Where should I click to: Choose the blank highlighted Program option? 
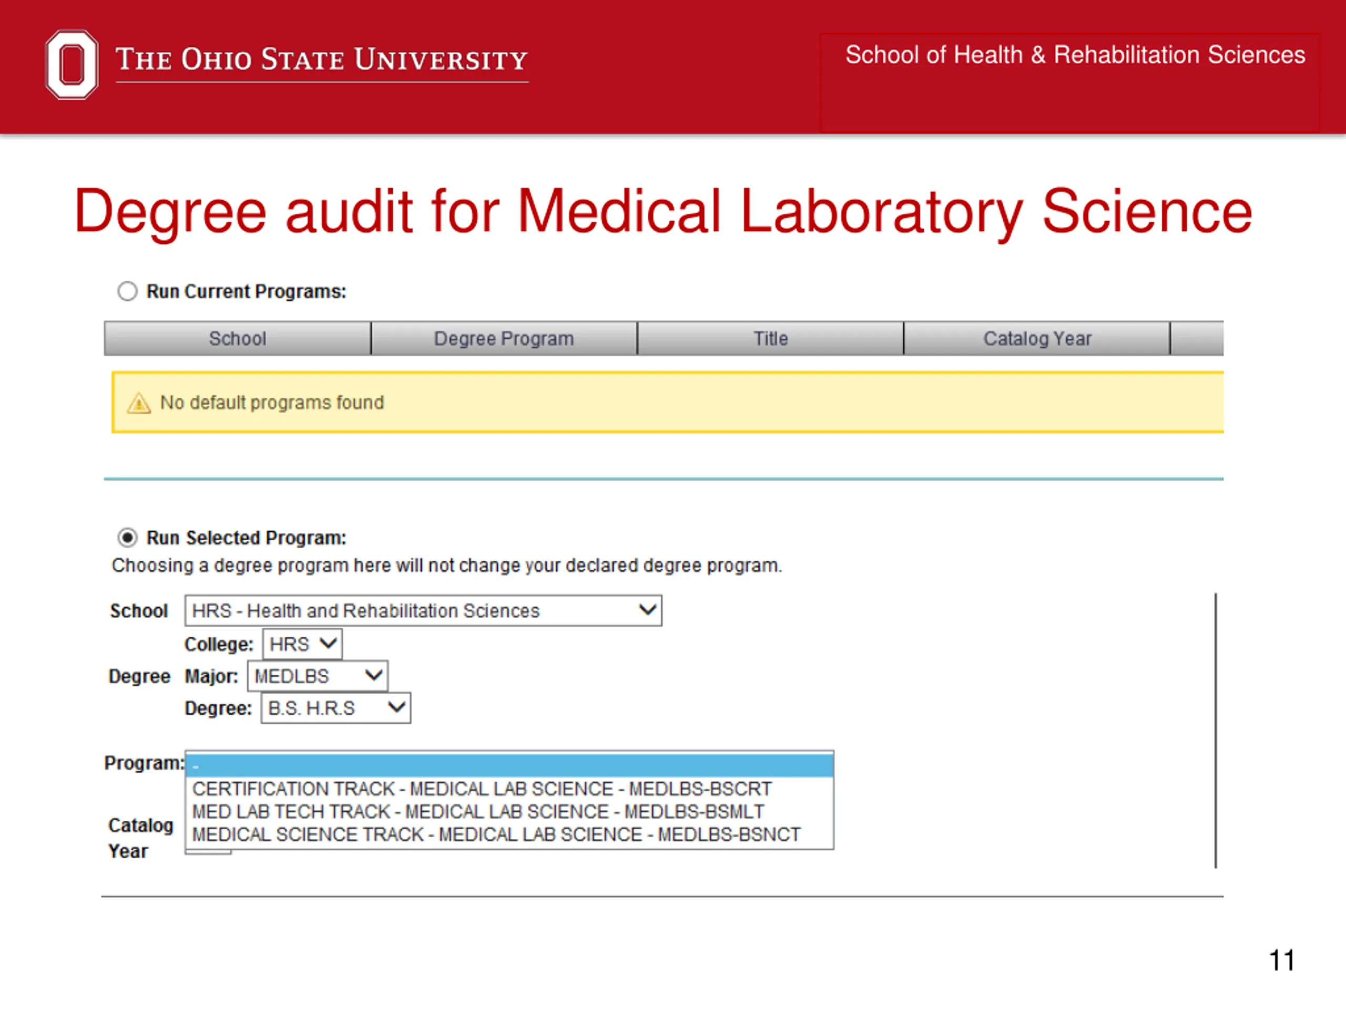(509, 765)
